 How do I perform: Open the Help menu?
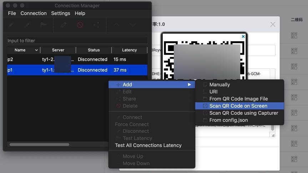point(80,13)
